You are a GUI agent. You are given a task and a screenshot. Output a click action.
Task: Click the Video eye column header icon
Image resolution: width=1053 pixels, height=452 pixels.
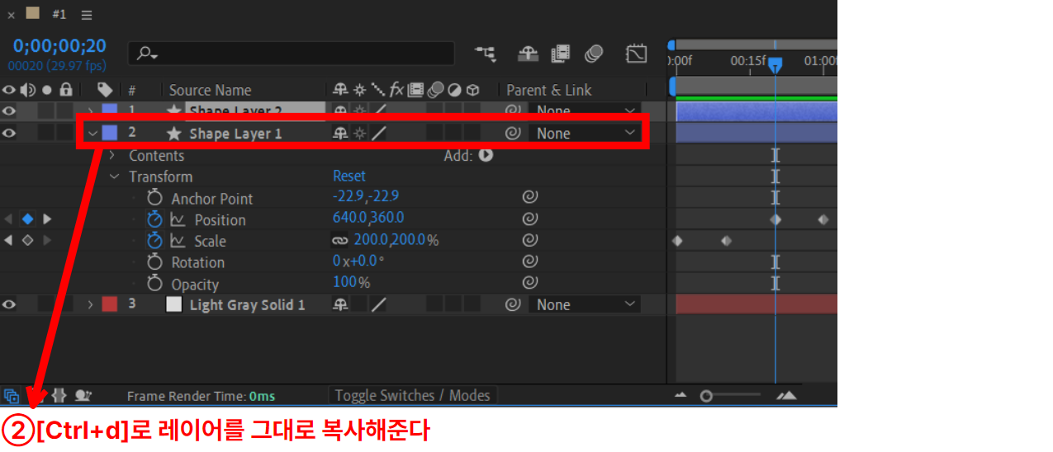pos(9,89)
